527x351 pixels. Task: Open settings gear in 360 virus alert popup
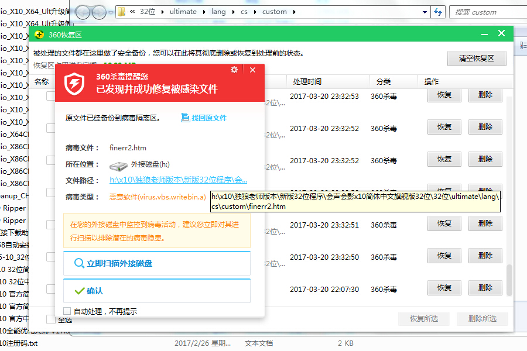pos(234,70)
